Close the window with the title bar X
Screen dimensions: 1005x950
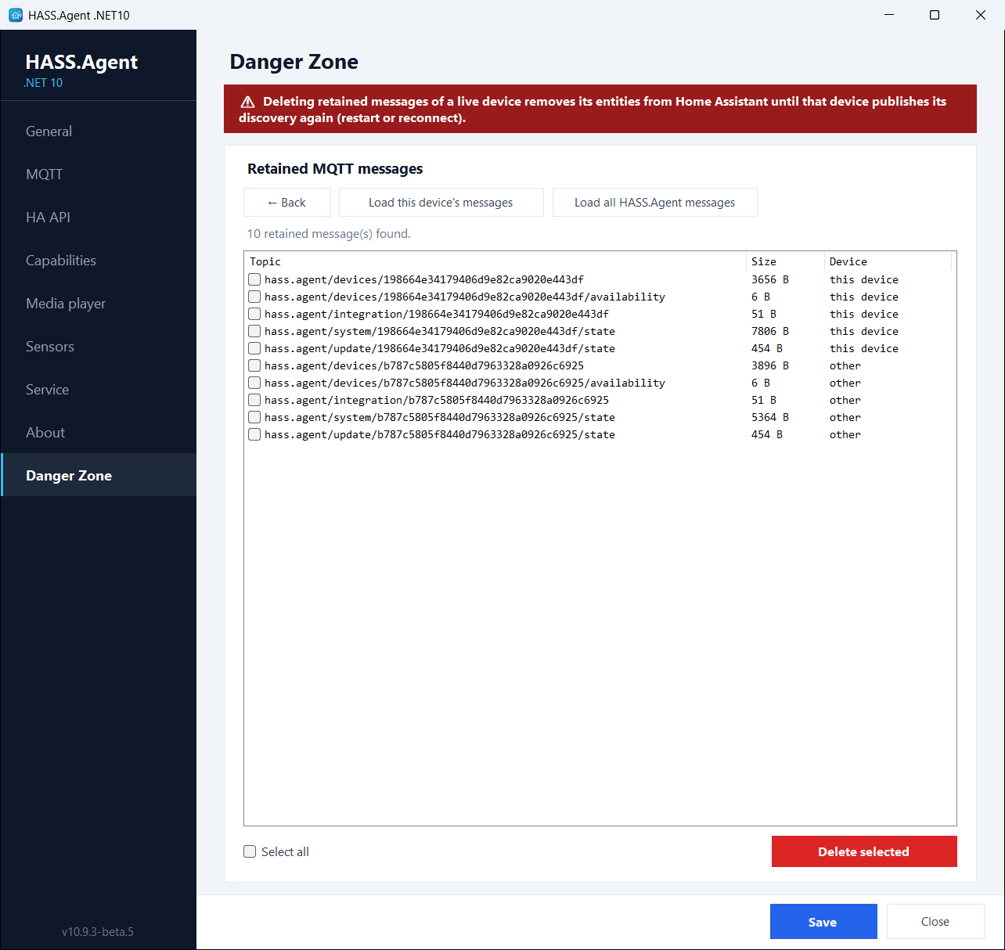[981, 15]
